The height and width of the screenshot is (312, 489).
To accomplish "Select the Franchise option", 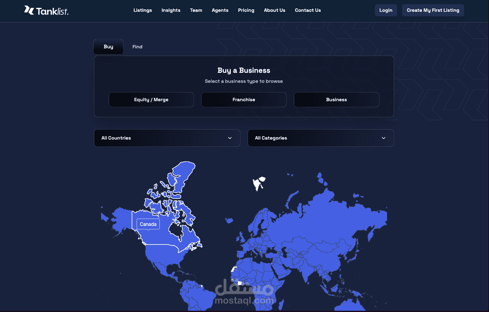I will (x=243, y=99).
